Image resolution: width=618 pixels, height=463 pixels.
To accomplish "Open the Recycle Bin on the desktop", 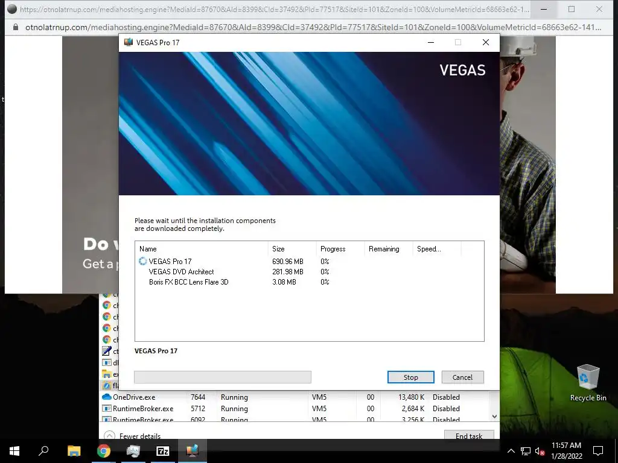I will (588, 383).
